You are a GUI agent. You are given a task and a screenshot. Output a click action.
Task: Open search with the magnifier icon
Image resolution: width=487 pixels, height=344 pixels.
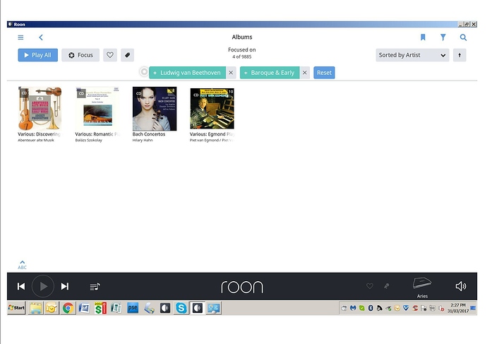(463, 37)
